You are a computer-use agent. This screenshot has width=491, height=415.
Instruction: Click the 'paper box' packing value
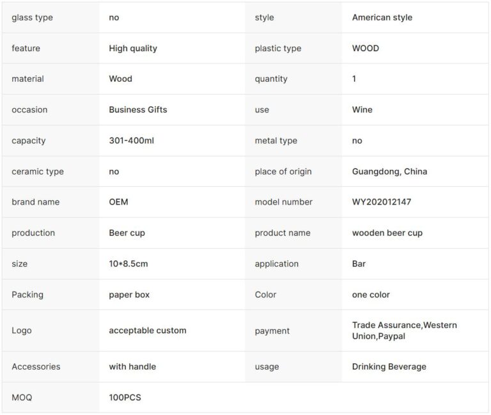(x=129, y=295)
